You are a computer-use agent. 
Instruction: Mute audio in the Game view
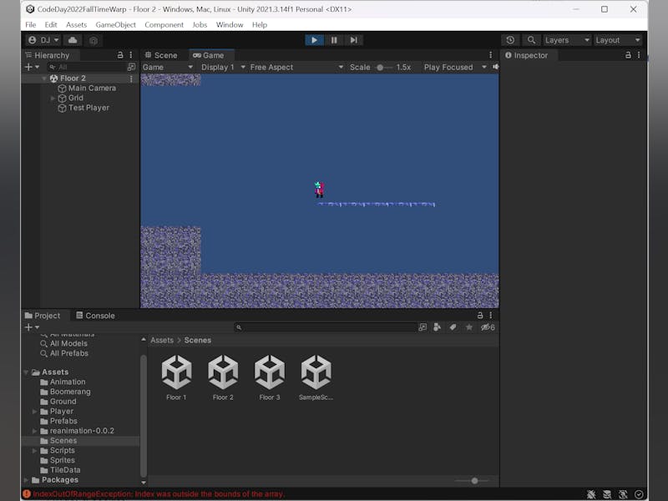point(495,67)
